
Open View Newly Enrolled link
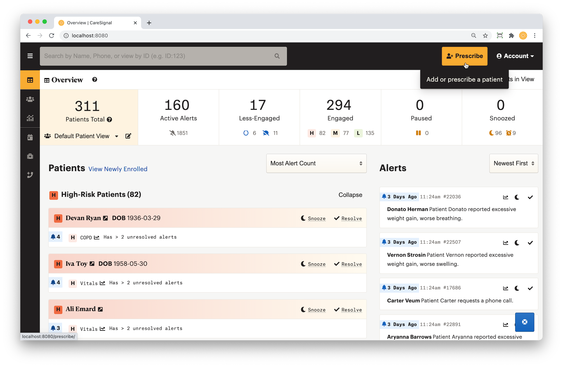point(118,169)
